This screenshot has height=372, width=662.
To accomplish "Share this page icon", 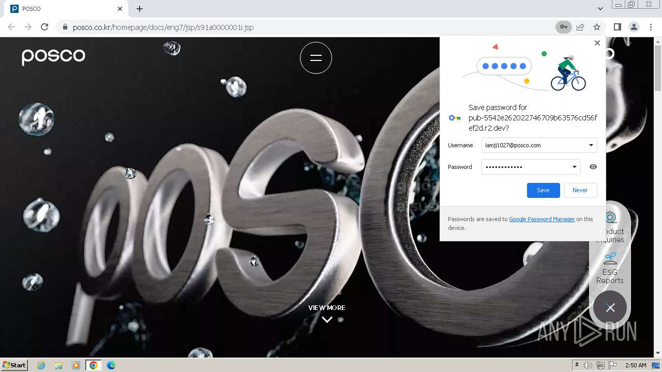I will [580, 27].
